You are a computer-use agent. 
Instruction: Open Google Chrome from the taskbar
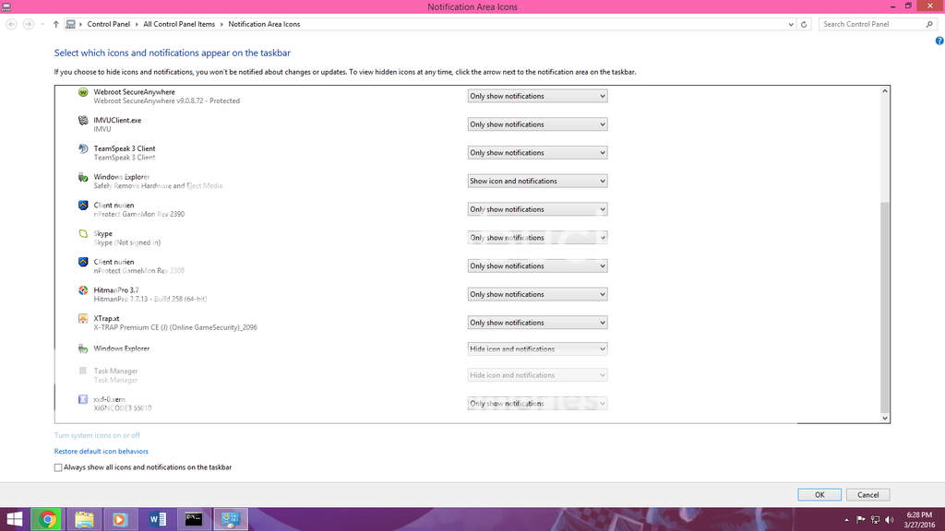(47, 518)
